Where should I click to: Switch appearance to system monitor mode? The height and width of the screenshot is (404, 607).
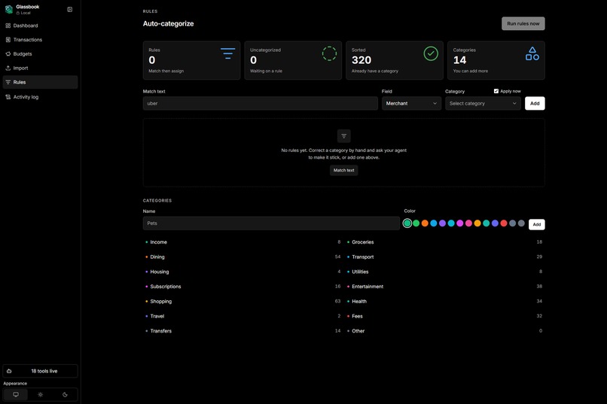(x=16, y=395)
